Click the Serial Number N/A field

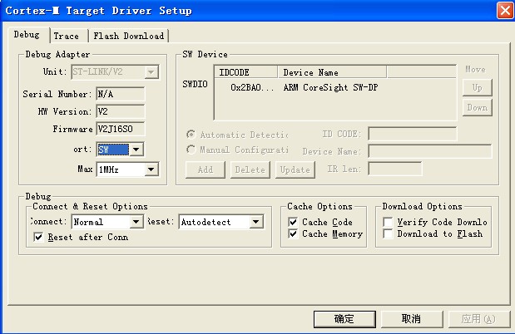[x=120, y=94]
